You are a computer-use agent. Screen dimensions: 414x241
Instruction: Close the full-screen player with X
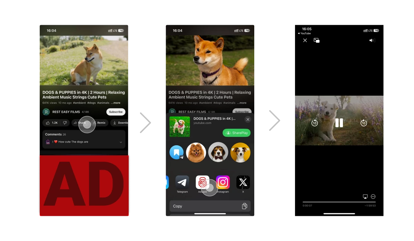(x=305, y=40)
